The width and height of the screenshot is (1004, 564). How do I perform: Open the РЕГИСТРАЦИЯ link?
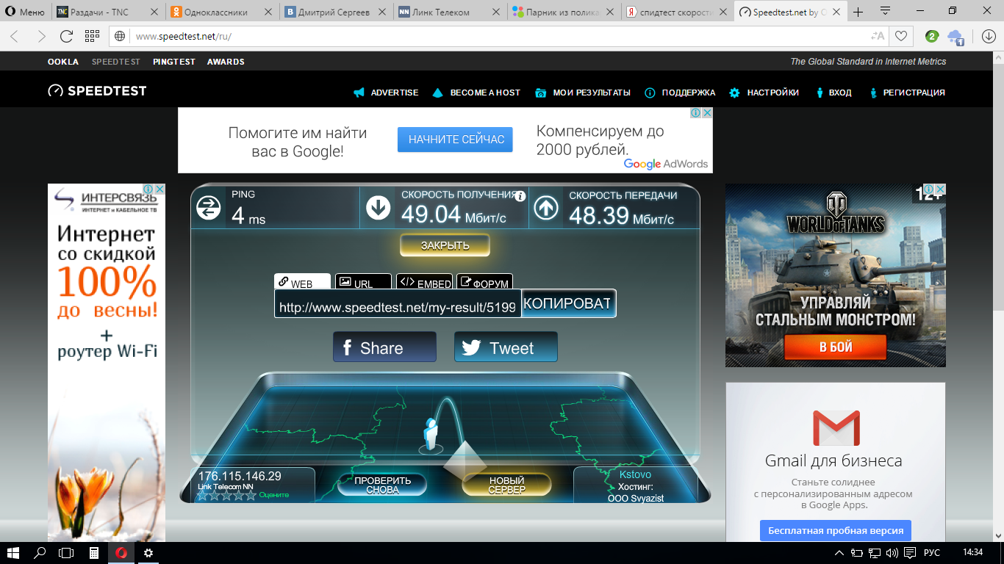[x=906, y=93]
